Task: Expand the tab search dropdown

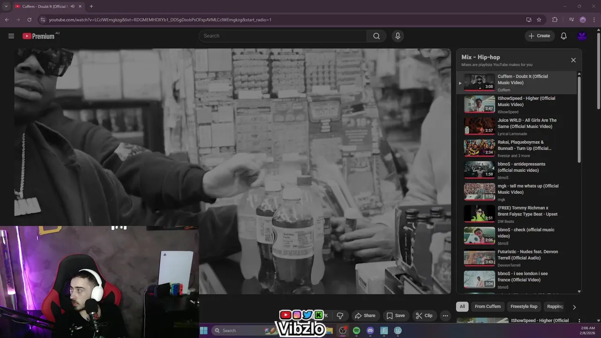Action: (6, 6)
